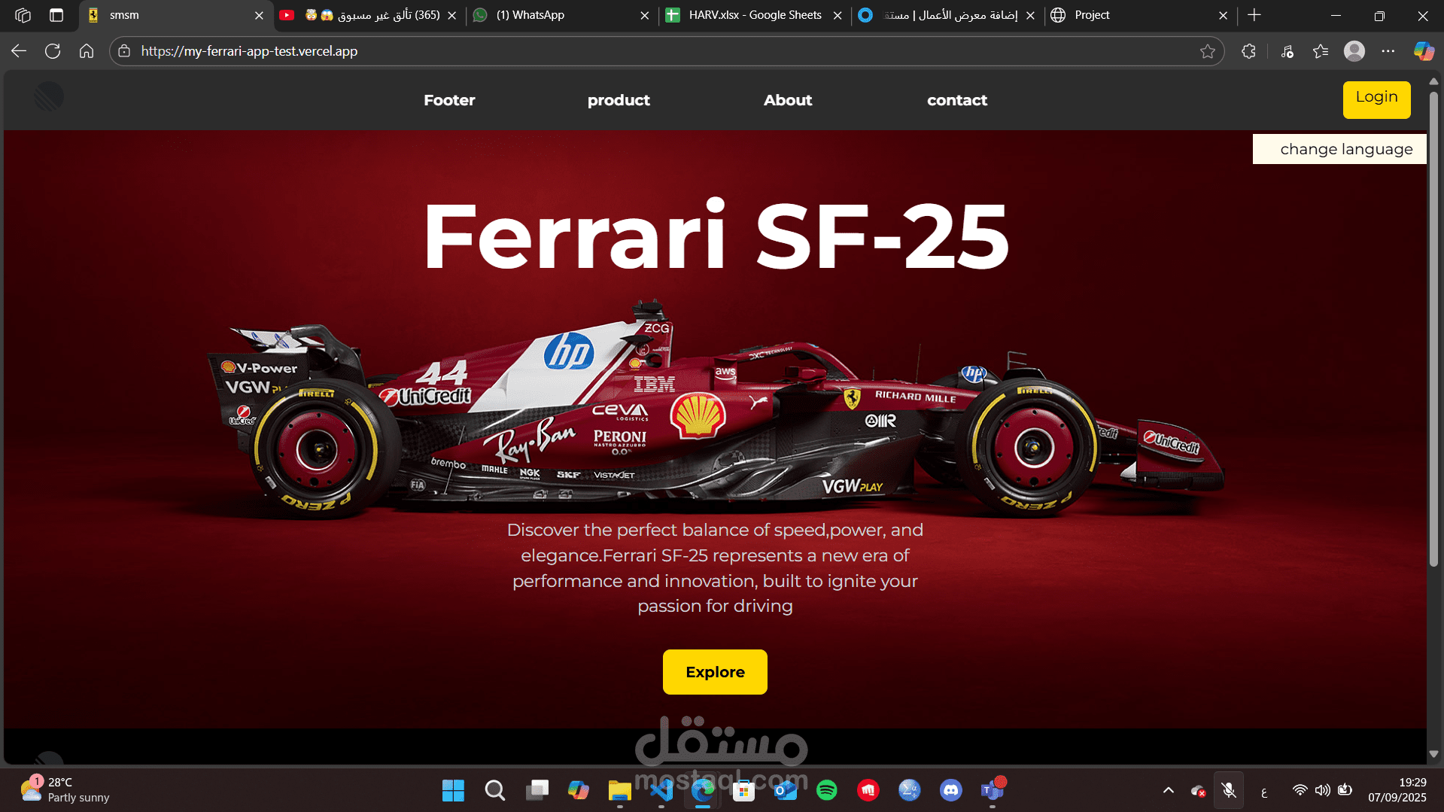This screenshot has height=812, width=1444.
Task: Open the Wi-Fi network flyout
Action: coord(1300,790)
